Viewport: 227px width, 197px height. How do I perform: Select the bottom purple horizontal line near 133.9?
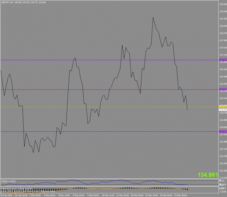pyautogui.click(x=109, y=132)
